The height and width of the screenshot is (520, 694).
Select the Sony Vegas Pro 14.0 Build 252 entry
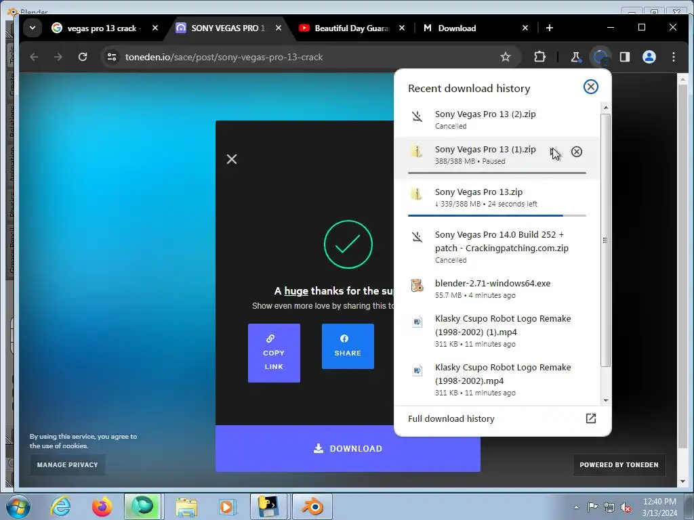tap(497, 246)
